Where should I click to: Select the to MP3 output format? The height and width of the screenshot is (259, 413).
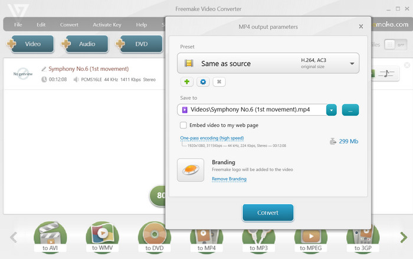(x=258, y=241)
